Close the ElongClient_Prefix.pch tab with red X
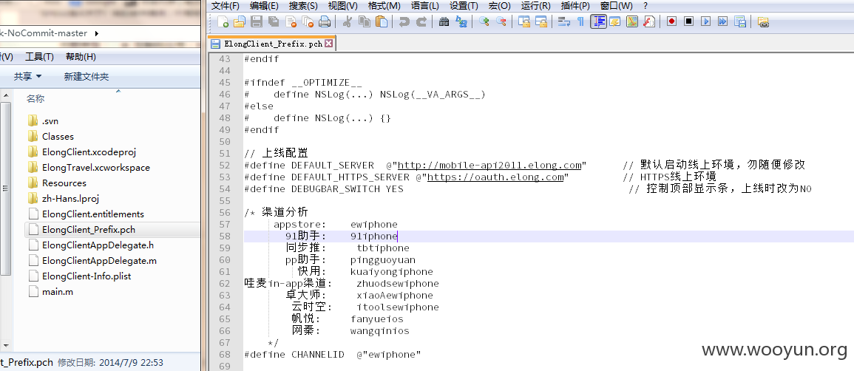854x371 pixels. click(328, 44)
